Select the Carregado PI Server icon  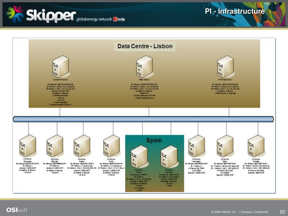click(x=197, y=146)
